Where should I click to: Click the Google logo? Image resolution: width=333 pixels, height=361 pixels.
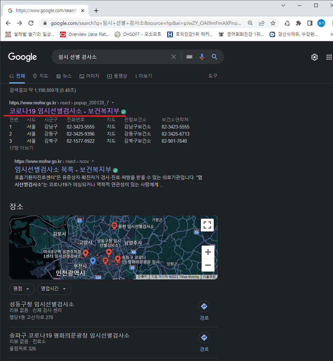point(22,57)
